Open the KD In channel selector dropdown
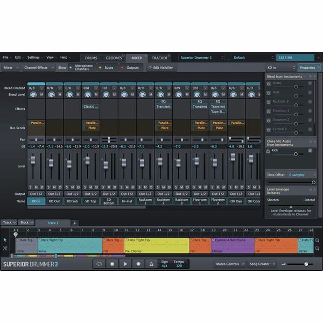The width and height of the screenshot is (323, 323). pyautogui.click(x=281, y=68)
